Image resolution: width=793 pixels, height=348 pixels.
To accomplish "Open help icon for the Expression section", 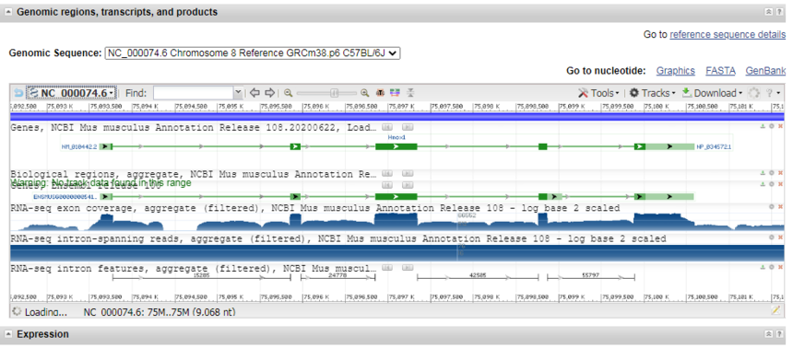I will click(x=780, y=334).
